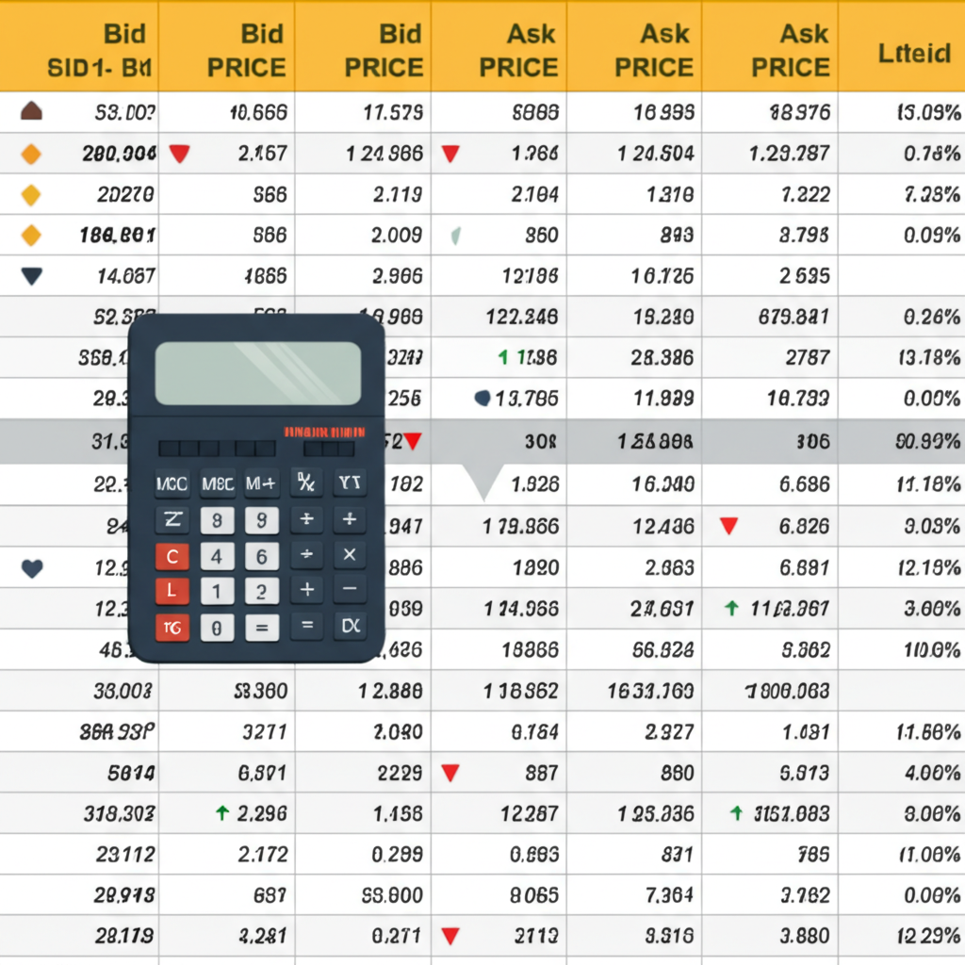Select the Bid SID1 column header
965x965 pixels.
[x=100, y=52]
